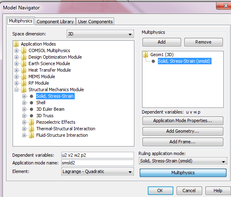Screen dimensions: 231x197
Task: Click the COMSOL Multiphysics folder icon
Action: 24,50
